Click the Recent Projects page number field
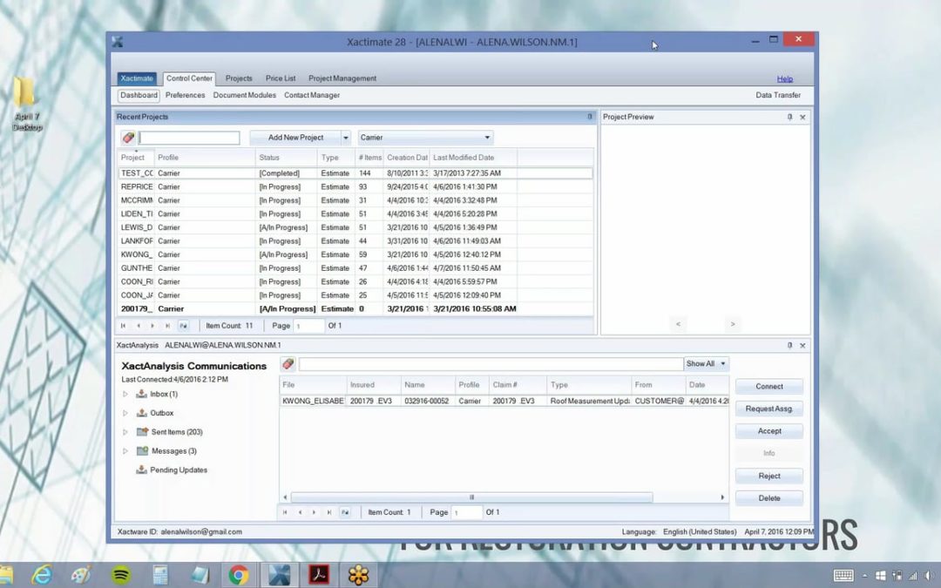 (309, 326)
